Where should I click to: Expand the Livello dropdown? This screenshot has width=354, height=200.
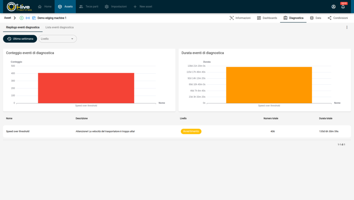click(x=57, y=39)
